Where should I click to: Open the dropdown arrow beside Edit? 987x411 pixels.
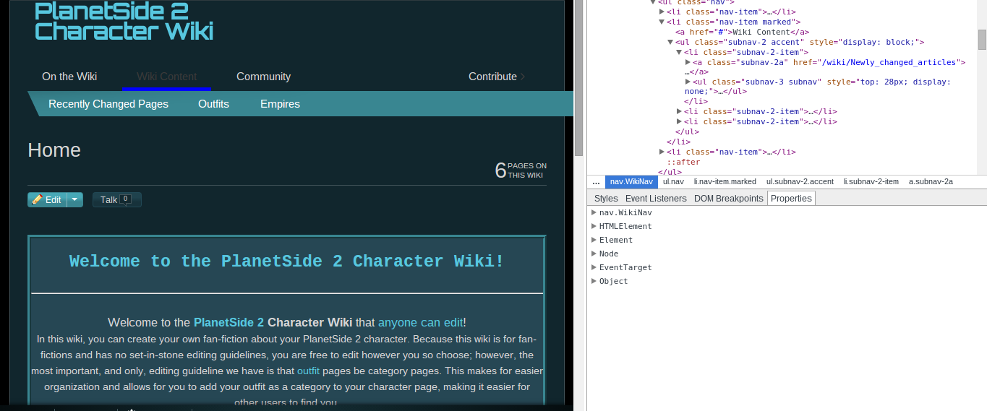click(x=75, y=200)
